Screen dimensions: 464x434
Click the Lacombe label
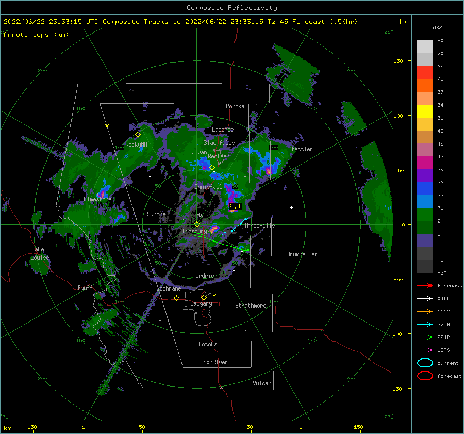coord(223,130)
